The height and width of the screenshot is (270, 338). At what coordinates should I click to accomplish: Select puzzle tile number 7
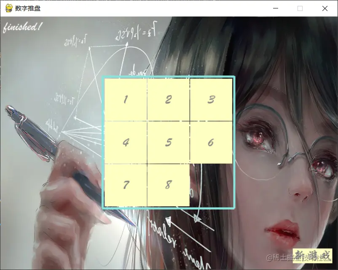pyautogui.click(x=126, y=185)
